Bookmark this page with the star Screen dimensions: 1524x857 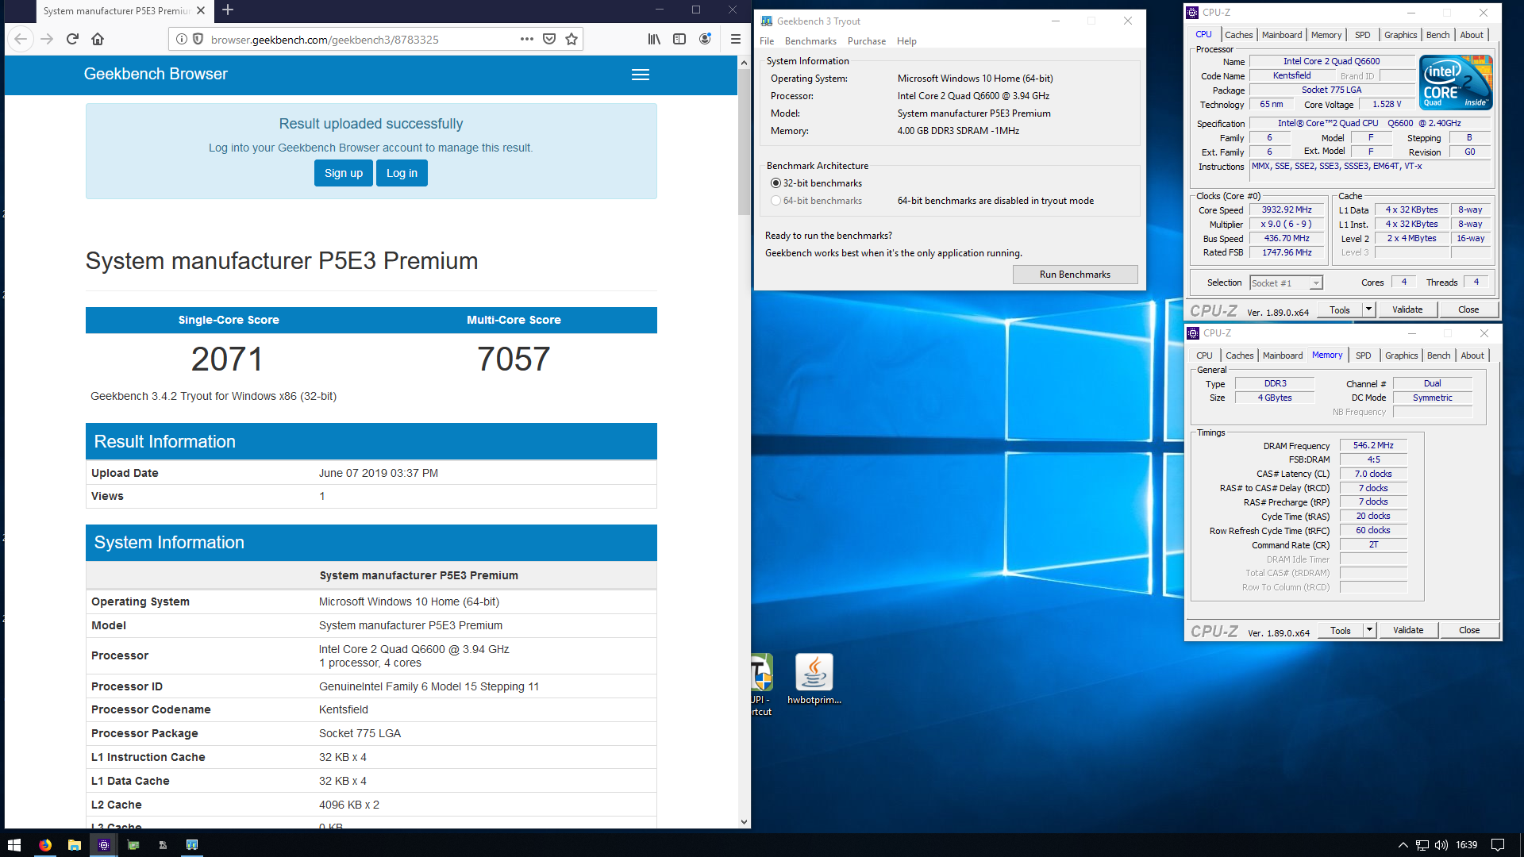pyautogui.click(x=571, y=39)
